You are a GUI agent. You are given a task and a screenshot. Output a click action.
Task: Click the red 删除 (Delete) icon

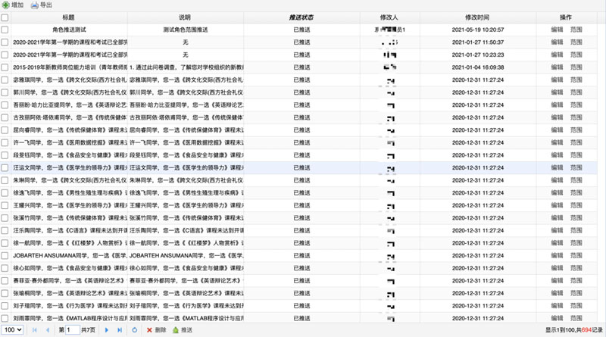(148, 330)
